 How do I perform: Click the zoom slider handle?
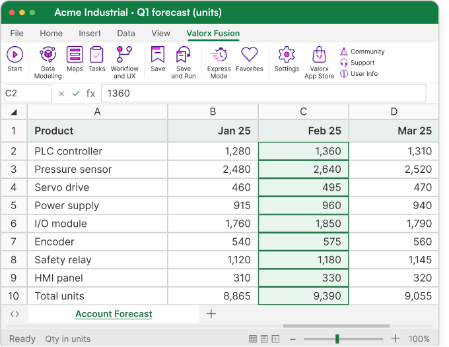tap(337, 338)
